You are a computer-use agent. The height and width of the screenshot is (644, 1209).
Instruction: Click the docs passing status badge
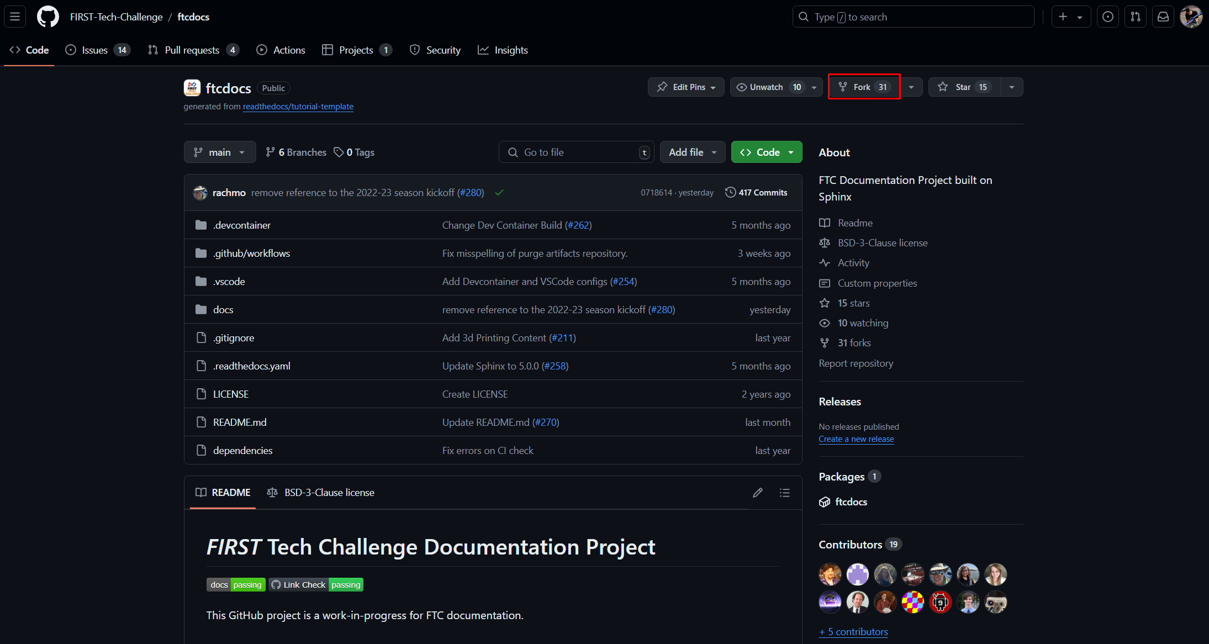(x=236, y=585)
